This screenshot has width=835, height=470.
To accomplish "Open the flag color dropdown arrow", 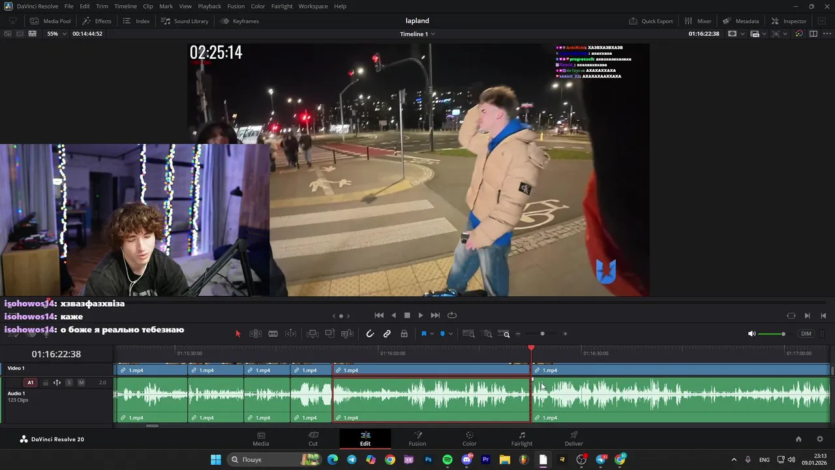I will click(432, 334).
